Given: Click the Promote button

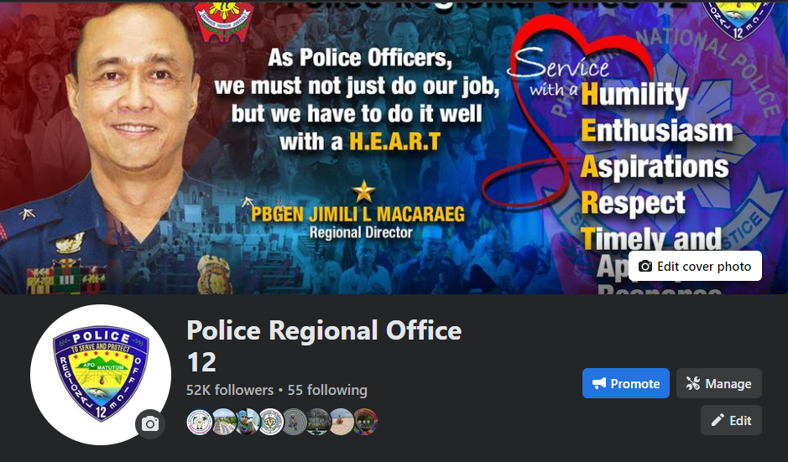Looking at the screenshot, I should click(x=626, y=384).
